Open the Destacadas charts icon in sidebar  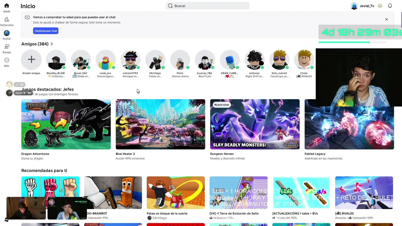pos(7,19)
